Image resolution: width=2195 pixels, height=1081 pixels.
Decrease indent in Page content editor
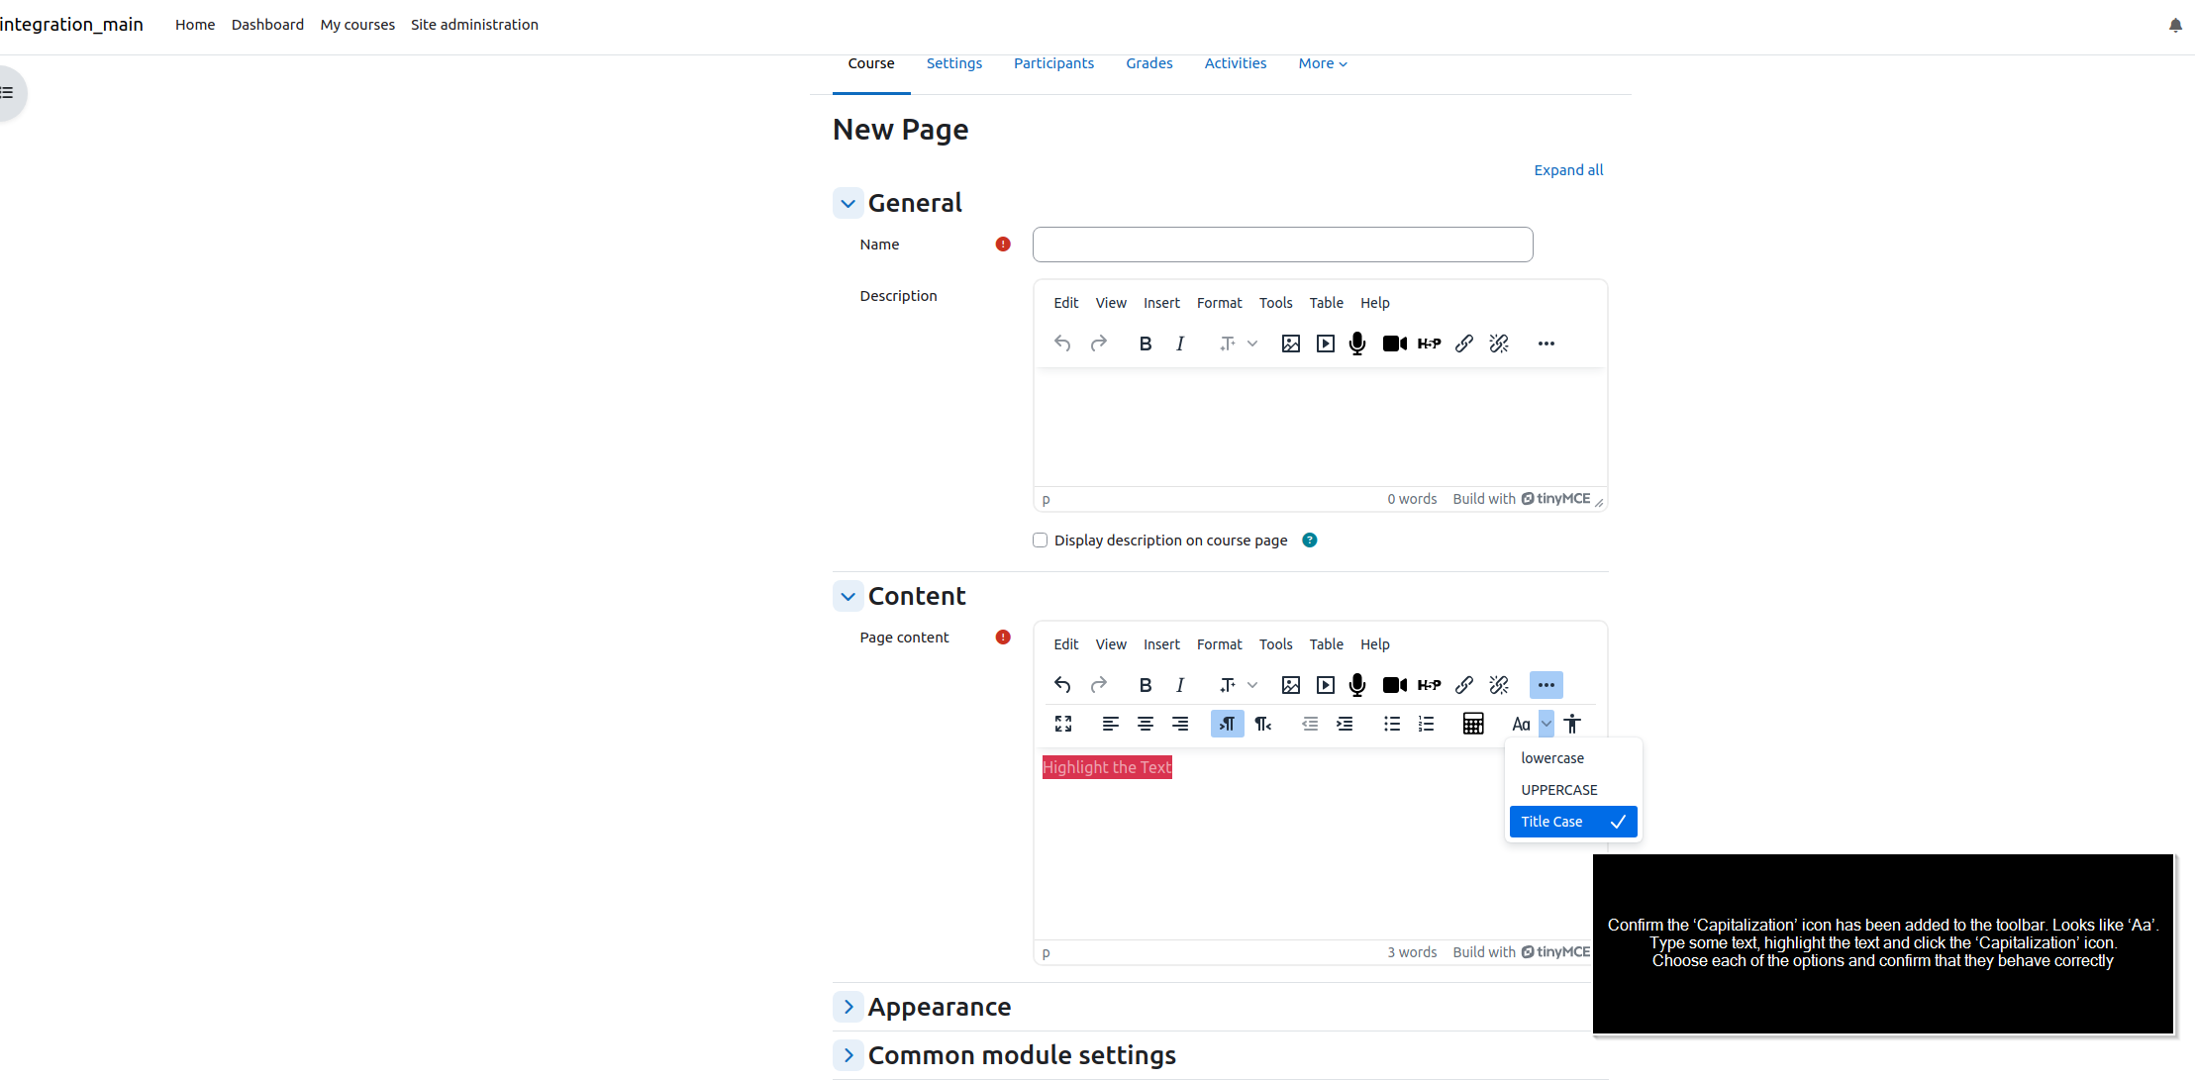click(1310, 724)
